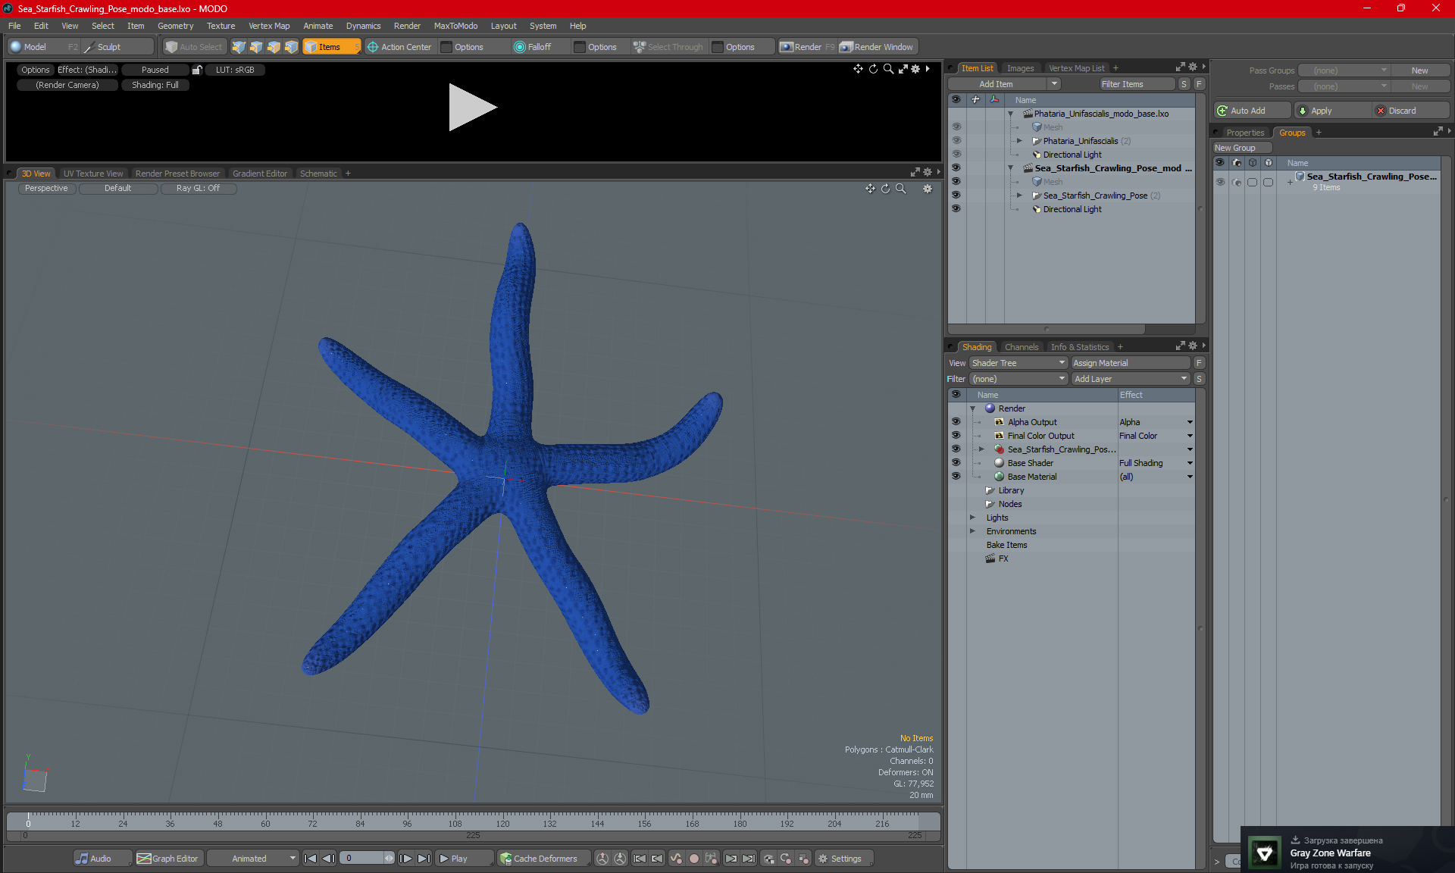Click Assign Material button

[1131, 363]
